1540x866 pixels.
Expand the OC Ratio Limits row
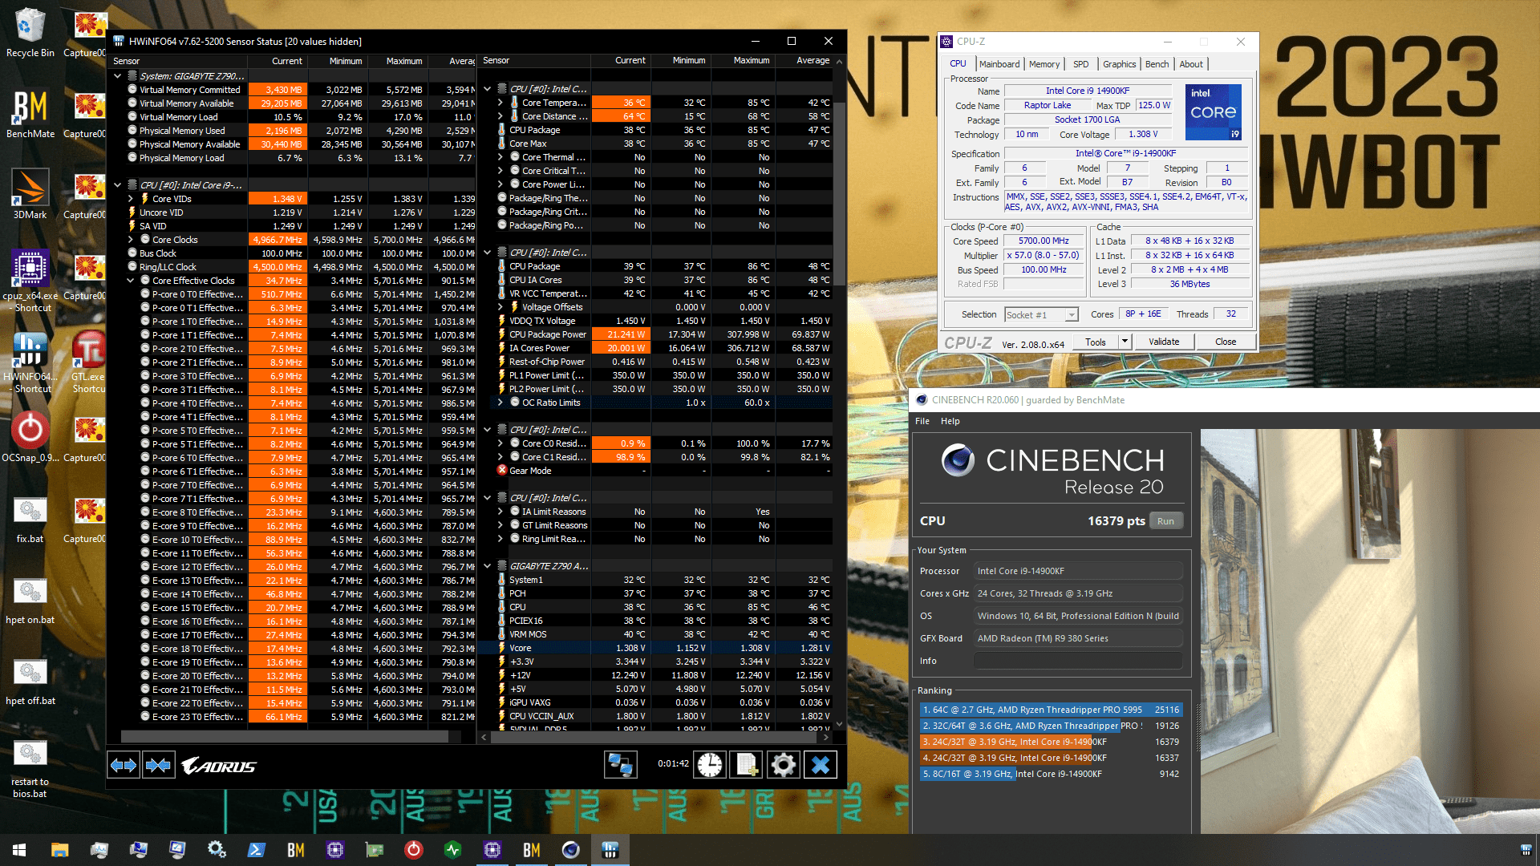pyautogui.click(x=500, y=403)
